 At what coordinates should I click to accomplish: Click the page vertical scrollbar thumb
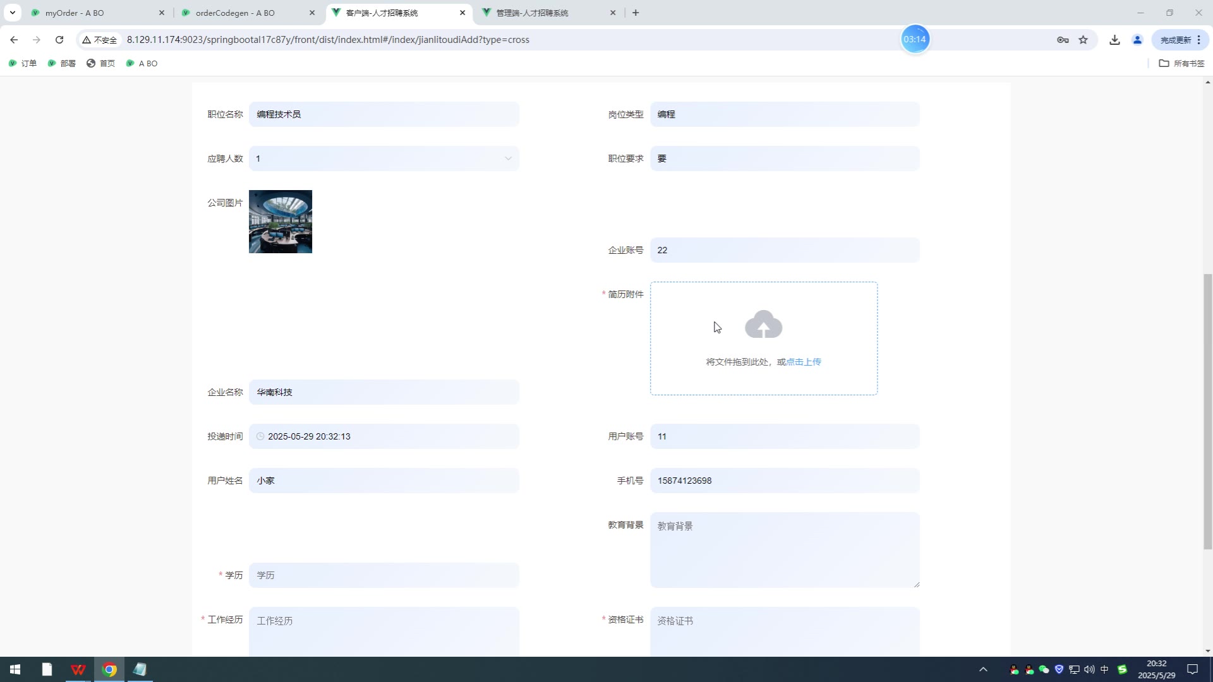point(1207,410)
